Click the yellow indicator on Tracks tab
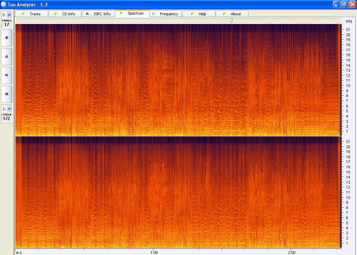This screenshot has height=255, width=357. coord(23,14)
